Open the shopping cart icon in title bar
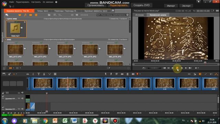Screen dimensions: 220x124 [x=198, y=2]
